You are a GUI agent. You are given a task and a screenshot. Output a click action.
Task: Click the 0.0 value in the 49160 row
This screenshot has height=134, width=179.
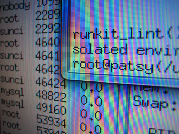pos(91,115)
